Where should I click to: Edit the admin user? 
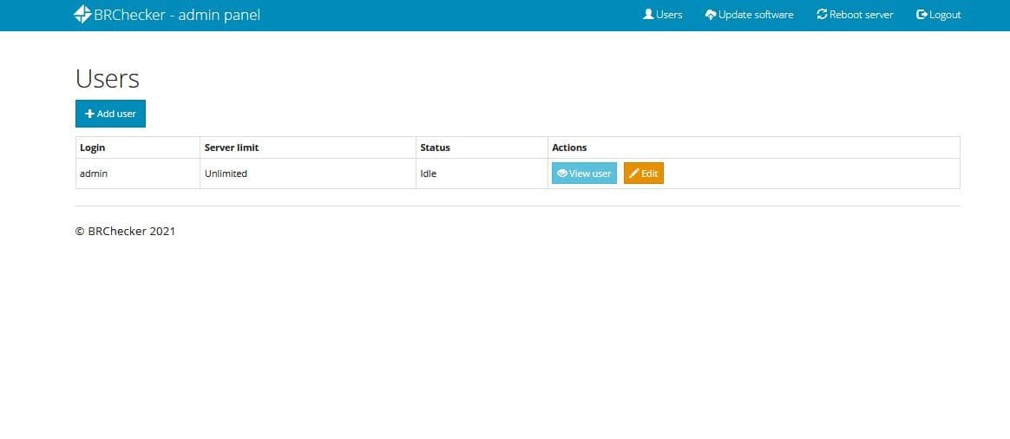pyautogui.click(x=644, y=174)
